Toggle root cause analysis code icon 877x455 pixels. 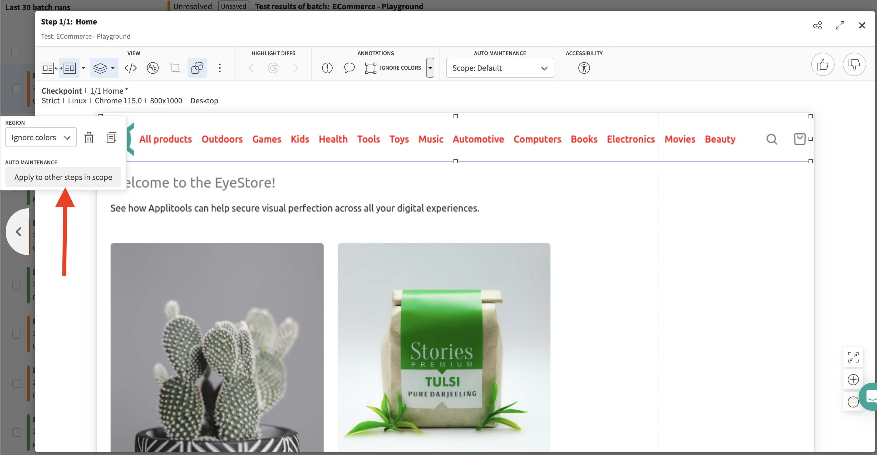click(130, 68)
